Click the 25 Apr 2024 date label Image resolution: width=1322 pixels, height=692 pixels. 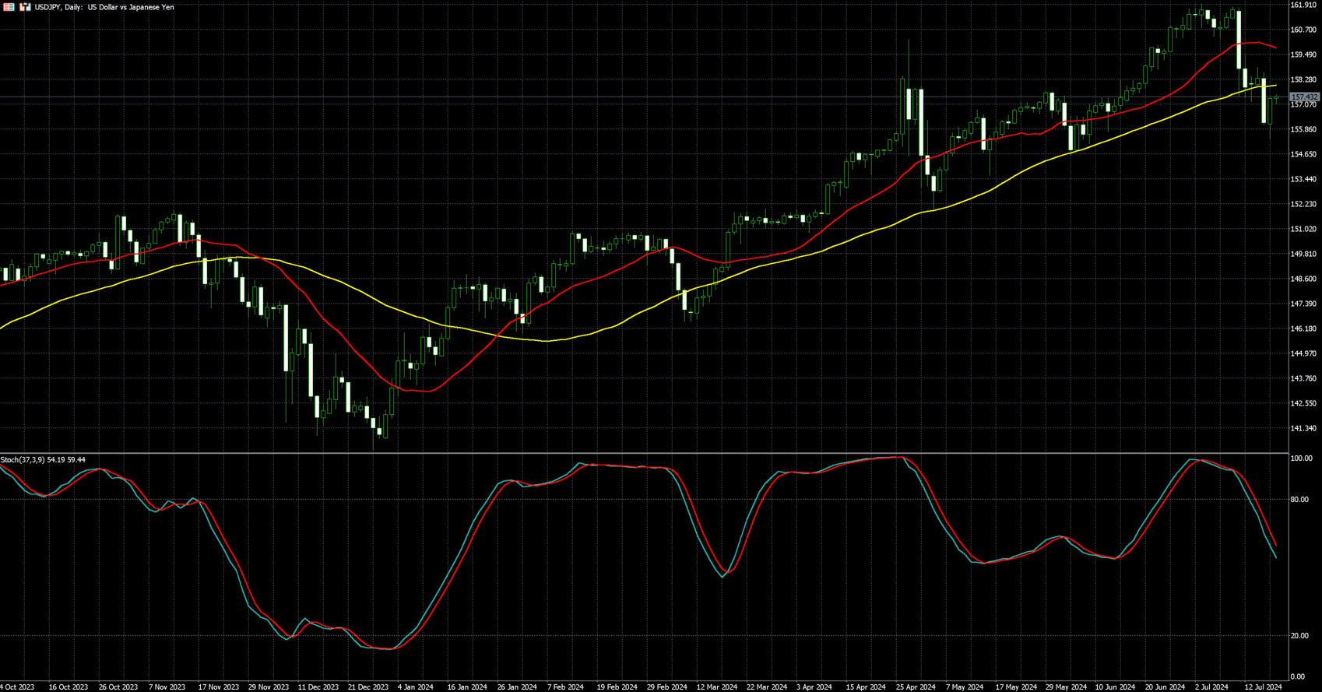(x=915, y=687)
